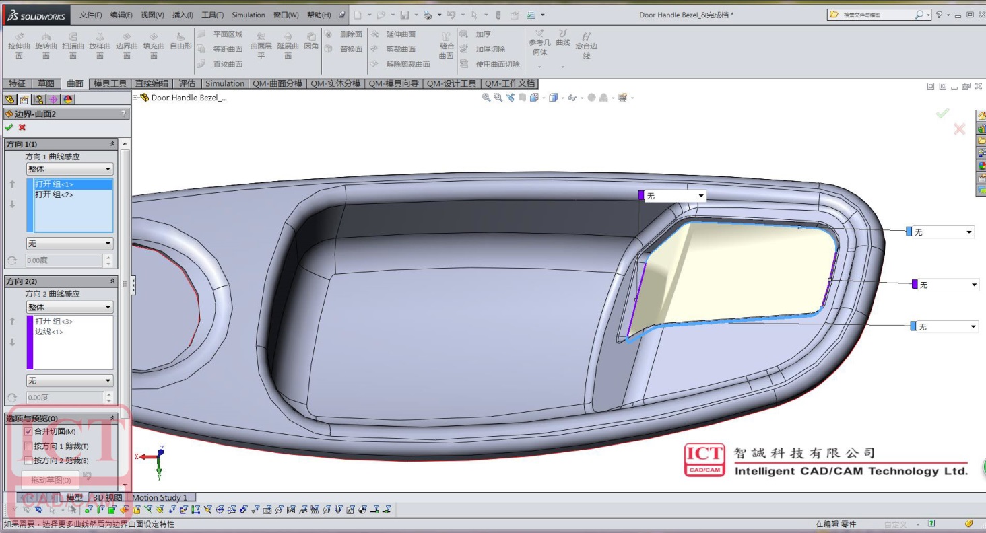Cancel feature with red X in property panel

(x=22, y=127)
